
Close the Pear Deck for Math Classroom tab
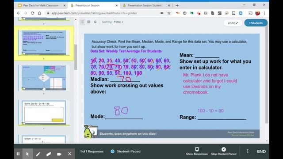pos(65,5)
